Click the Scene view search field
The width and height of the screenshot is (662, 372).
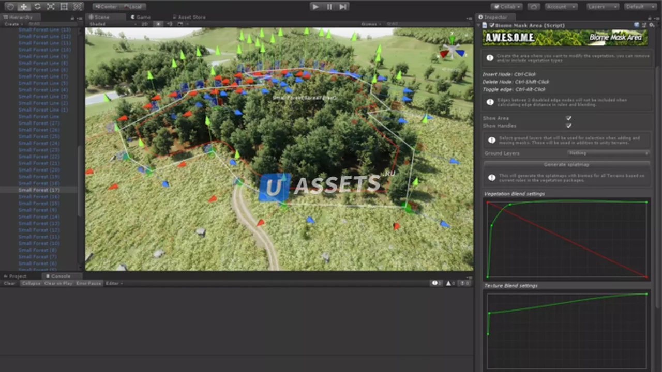click(429, 24)
